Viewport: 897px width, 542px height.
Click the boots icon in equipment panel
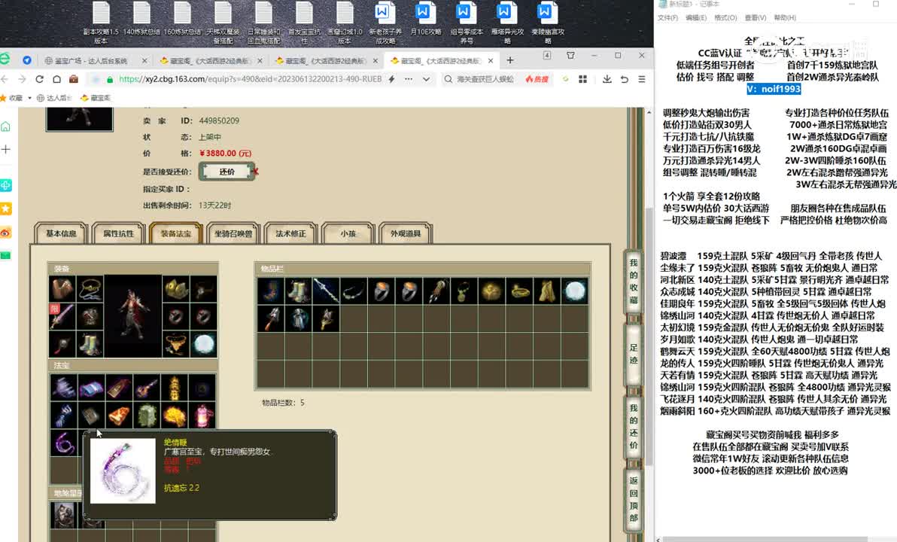tap(90, 343)
